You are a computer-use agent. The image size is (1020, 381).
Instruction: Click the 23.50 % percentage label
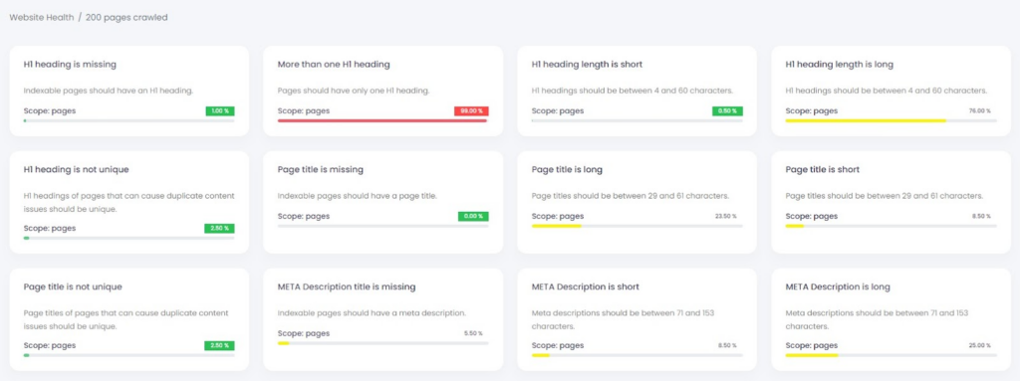(725, 217)
